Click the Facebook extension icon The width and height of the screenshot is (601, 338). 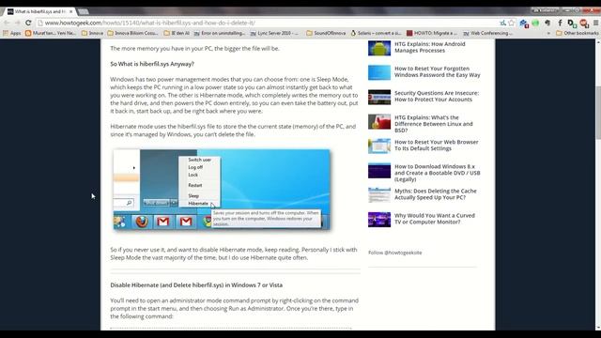point(560,23)
